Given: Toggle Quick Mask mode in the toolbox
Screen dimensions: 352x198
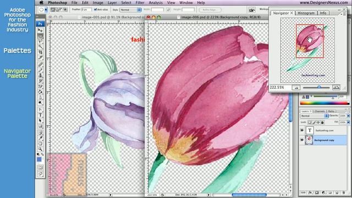Looking at the screenshot, I should tap(40, 168).
